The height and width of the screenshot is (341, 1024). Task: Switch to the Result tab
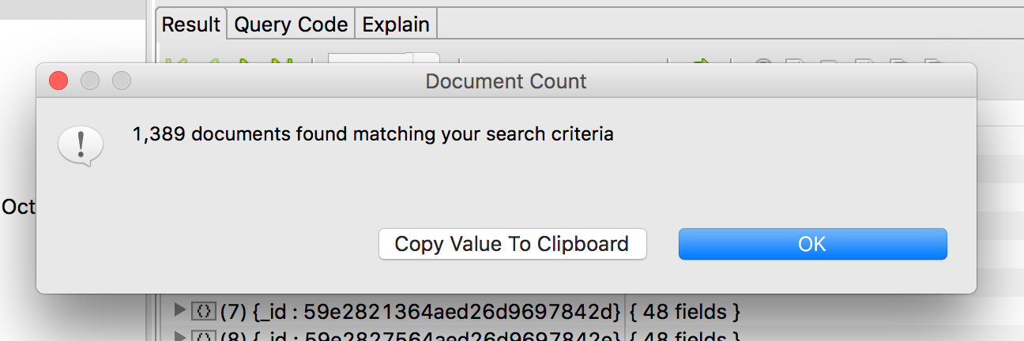(191, 24)
